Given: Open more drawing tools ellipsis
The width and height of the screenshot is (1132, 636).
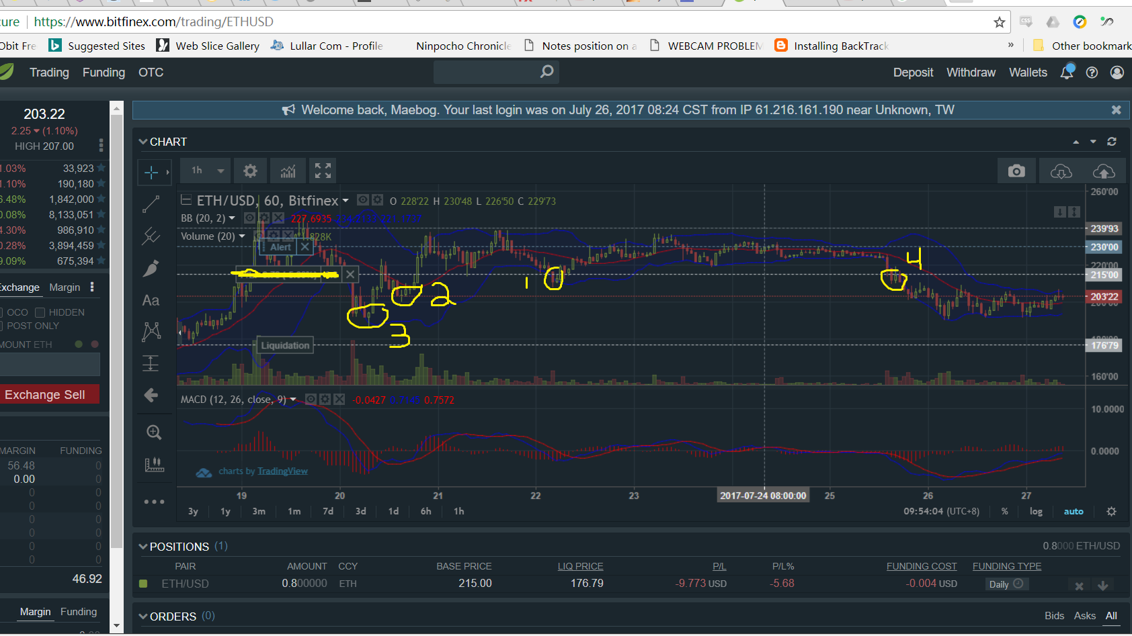Looking at the screenshot, I should click(x=154, y=502).
